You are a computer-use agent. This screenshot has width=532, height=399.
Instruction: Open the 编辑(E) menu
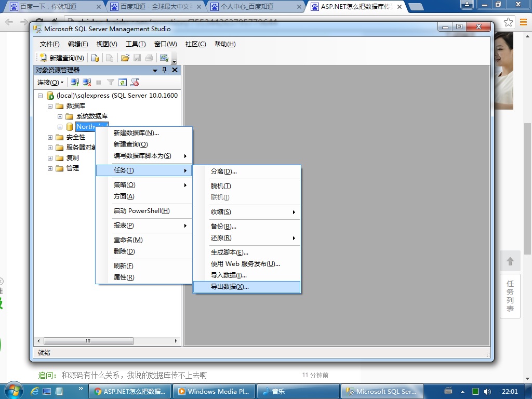[x=78, y=44]
